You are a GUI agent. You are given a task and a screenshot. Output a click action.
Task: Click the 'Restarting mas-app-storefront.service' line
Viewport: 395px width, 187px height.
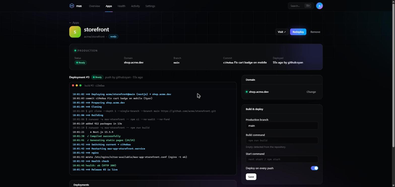(109, 149)
